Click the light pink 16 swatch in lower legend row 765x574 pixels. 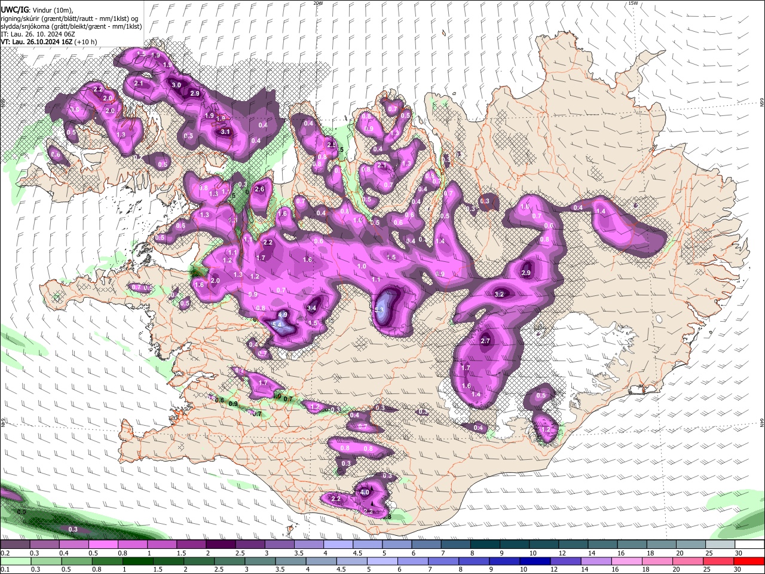pos(627,561)
